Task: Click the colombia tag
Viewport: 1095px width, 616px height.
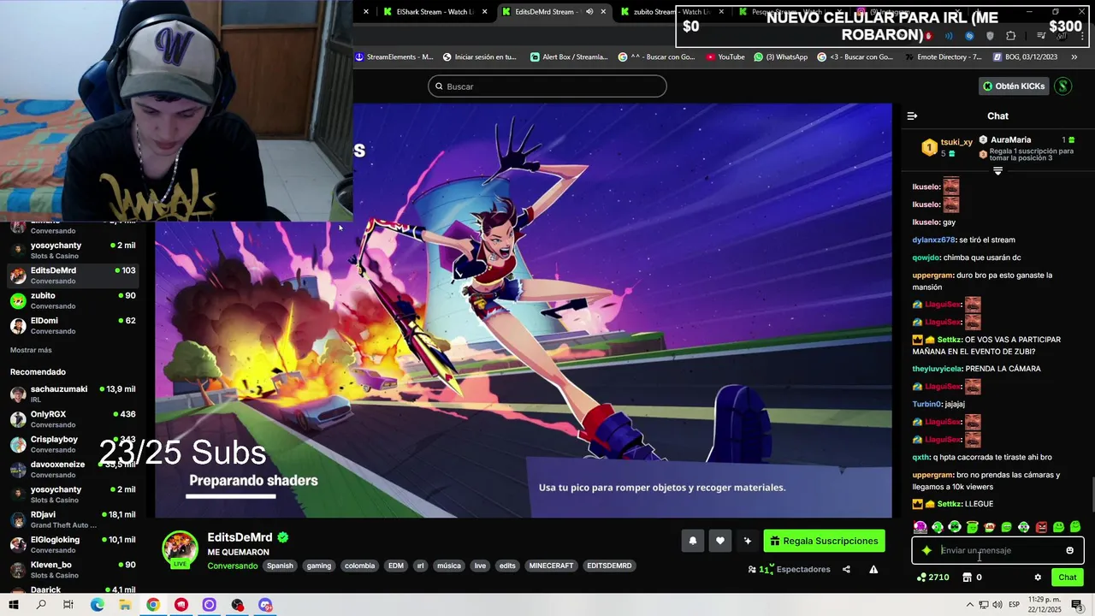Action: (x=359, y=566)
